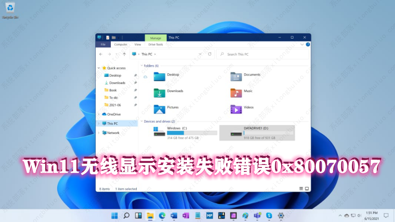
Task: Click the Properties quick access toolbar icon
Action: (x=108, y=37)
